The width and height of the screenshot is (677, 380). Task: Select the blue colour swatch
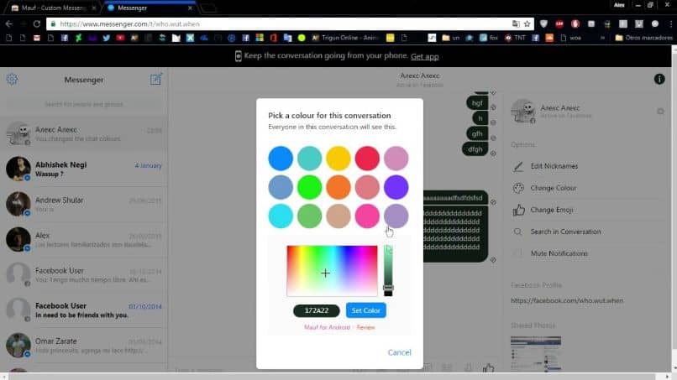pos(281,159)
